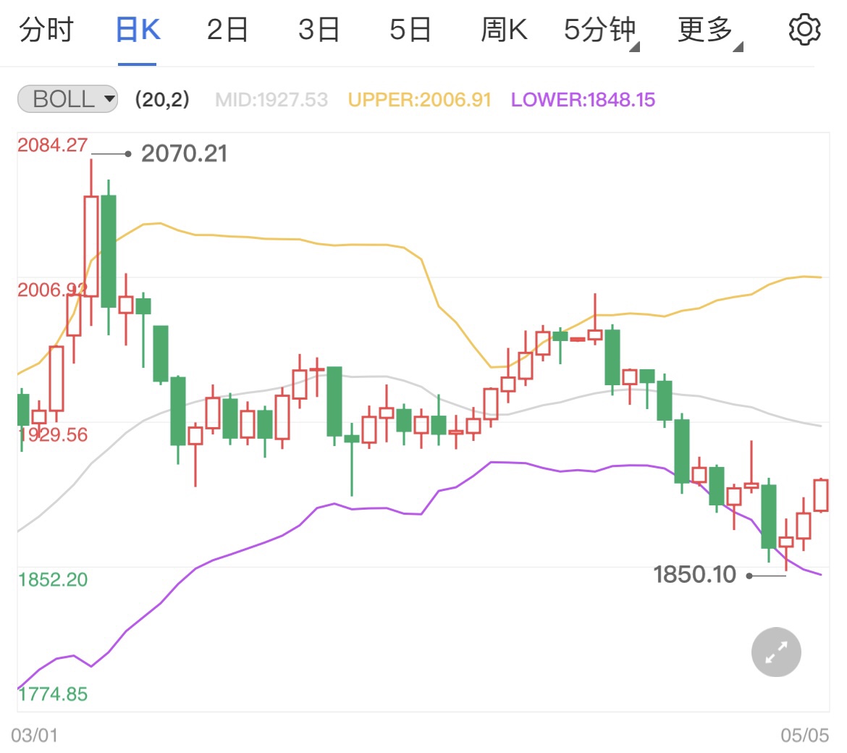Click the 1852.20 axis label

[52, 580]
